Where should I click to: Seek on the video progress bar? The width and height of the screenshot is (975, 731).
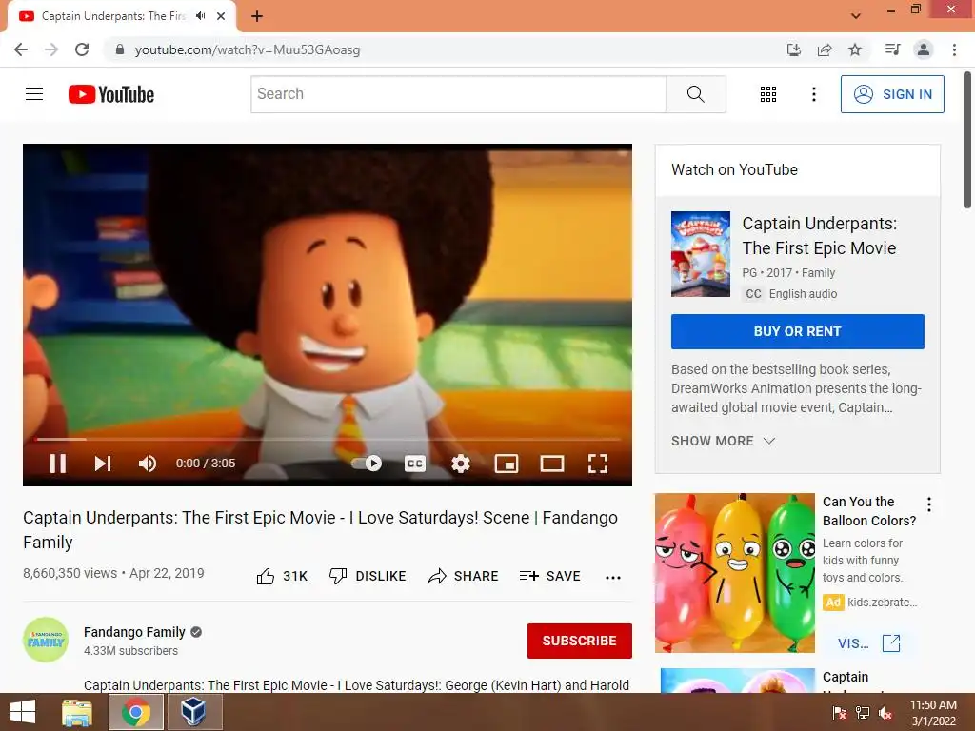coord(328,439)
